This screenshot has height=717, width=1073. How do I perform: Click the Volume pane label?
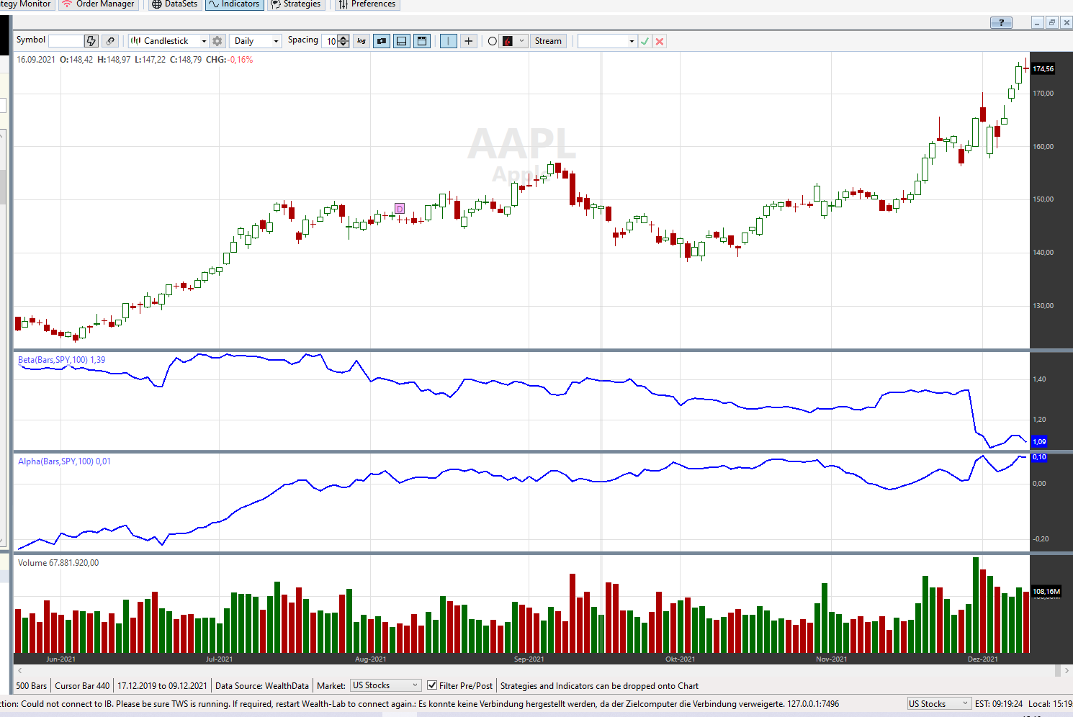click(58, 563)
